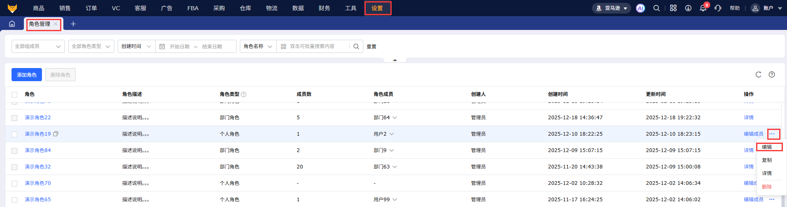This screenshot has height=207, width=787.
Task: Click 详情 for 演示角色22 row
Action: [749, 118]
